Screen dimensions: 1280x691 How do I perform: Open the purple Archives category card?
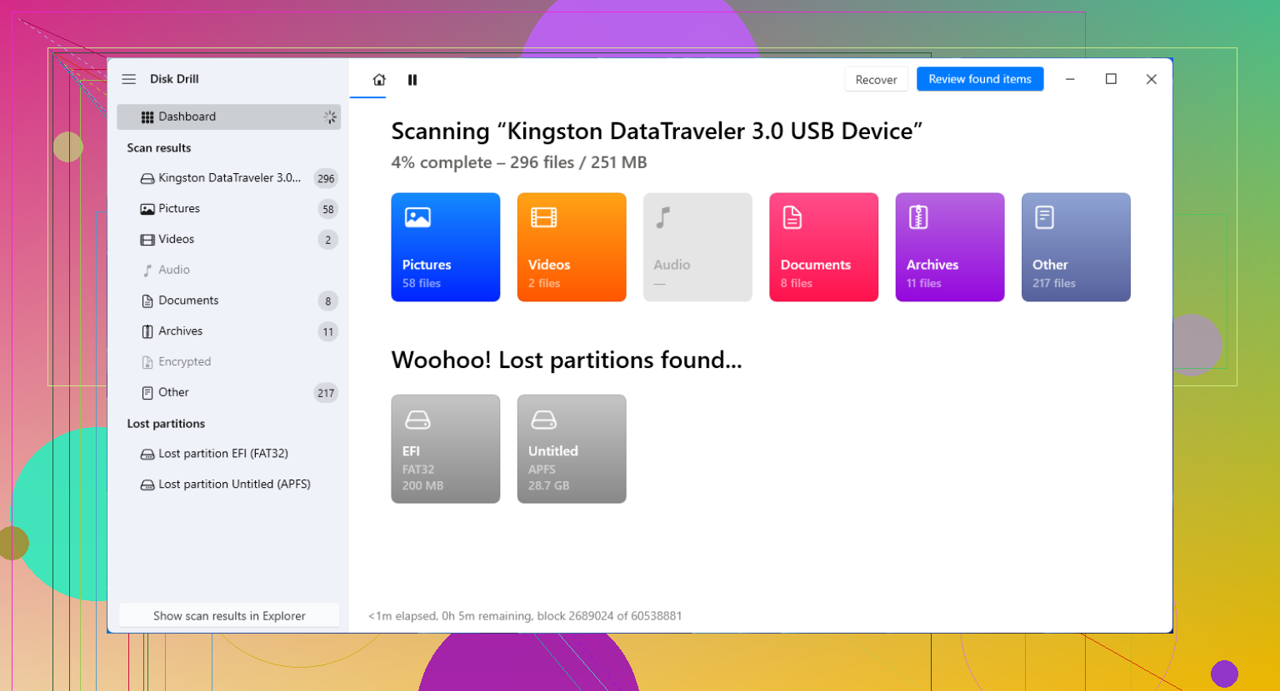click(950, 247)
